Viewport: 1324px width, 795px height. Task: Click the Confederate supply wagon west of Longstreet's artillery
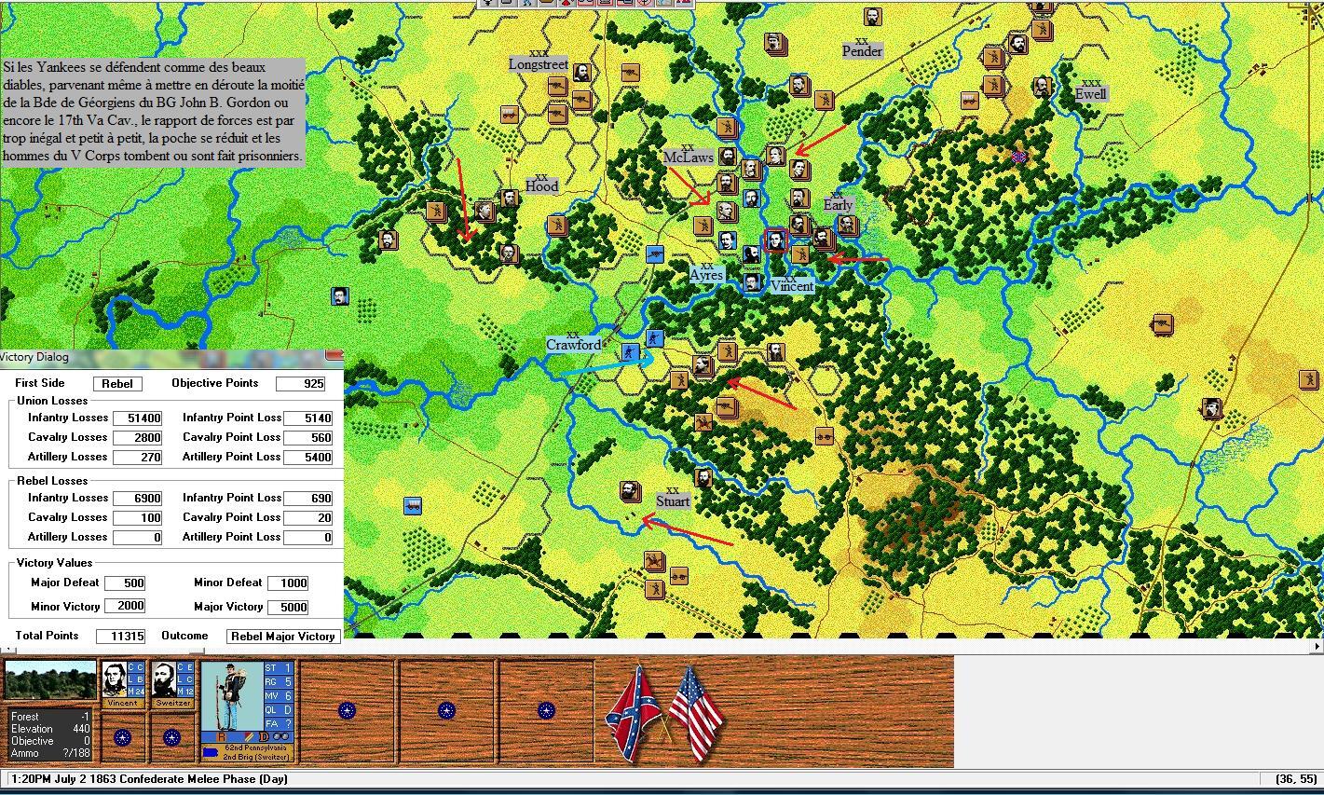pyautogui.click(x=510, y=115)
